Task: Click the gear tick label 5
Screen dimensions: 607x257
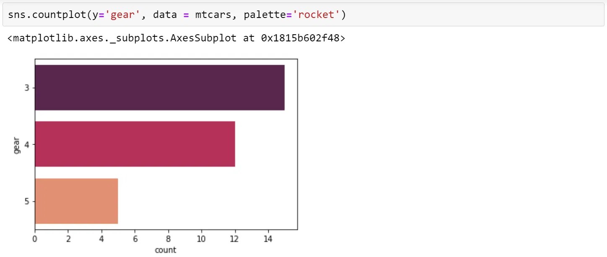Action: [x=28, y=202]
